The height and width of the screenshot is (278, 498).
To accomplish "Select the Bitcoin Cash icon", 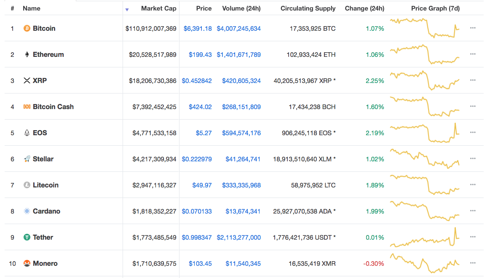I will pos(26,107).
